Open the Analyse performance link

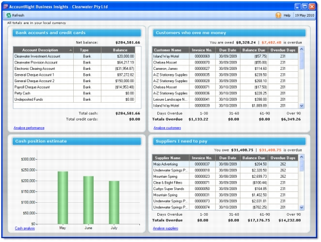[x=29, y=128]
